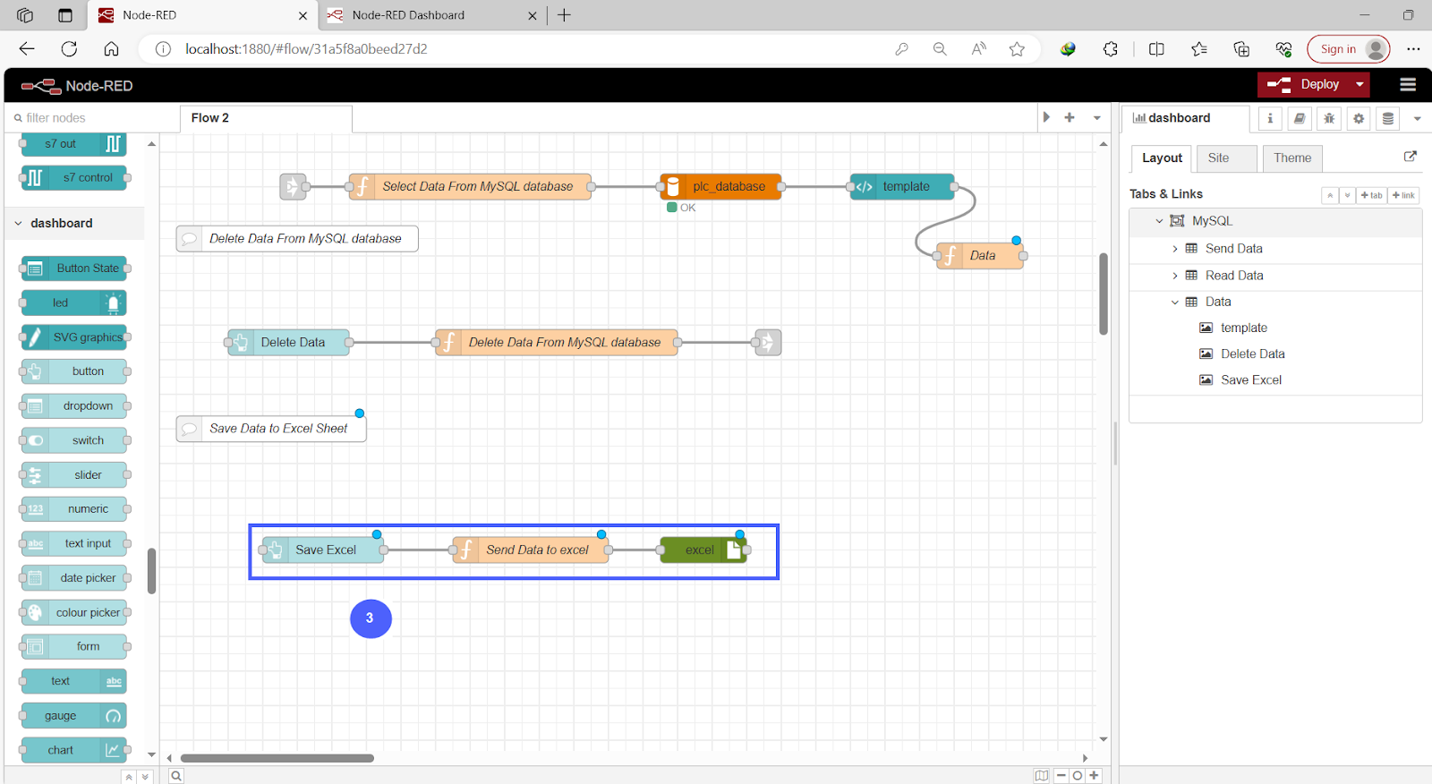Click the add tab button
This screenshot has width=1432, height=784.
1372,195
